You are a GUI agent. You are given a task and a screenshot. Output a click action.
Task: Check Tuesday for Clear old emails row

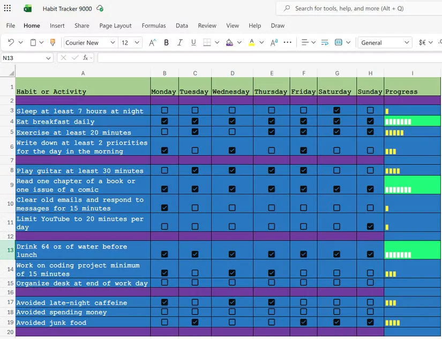point(195,208)
